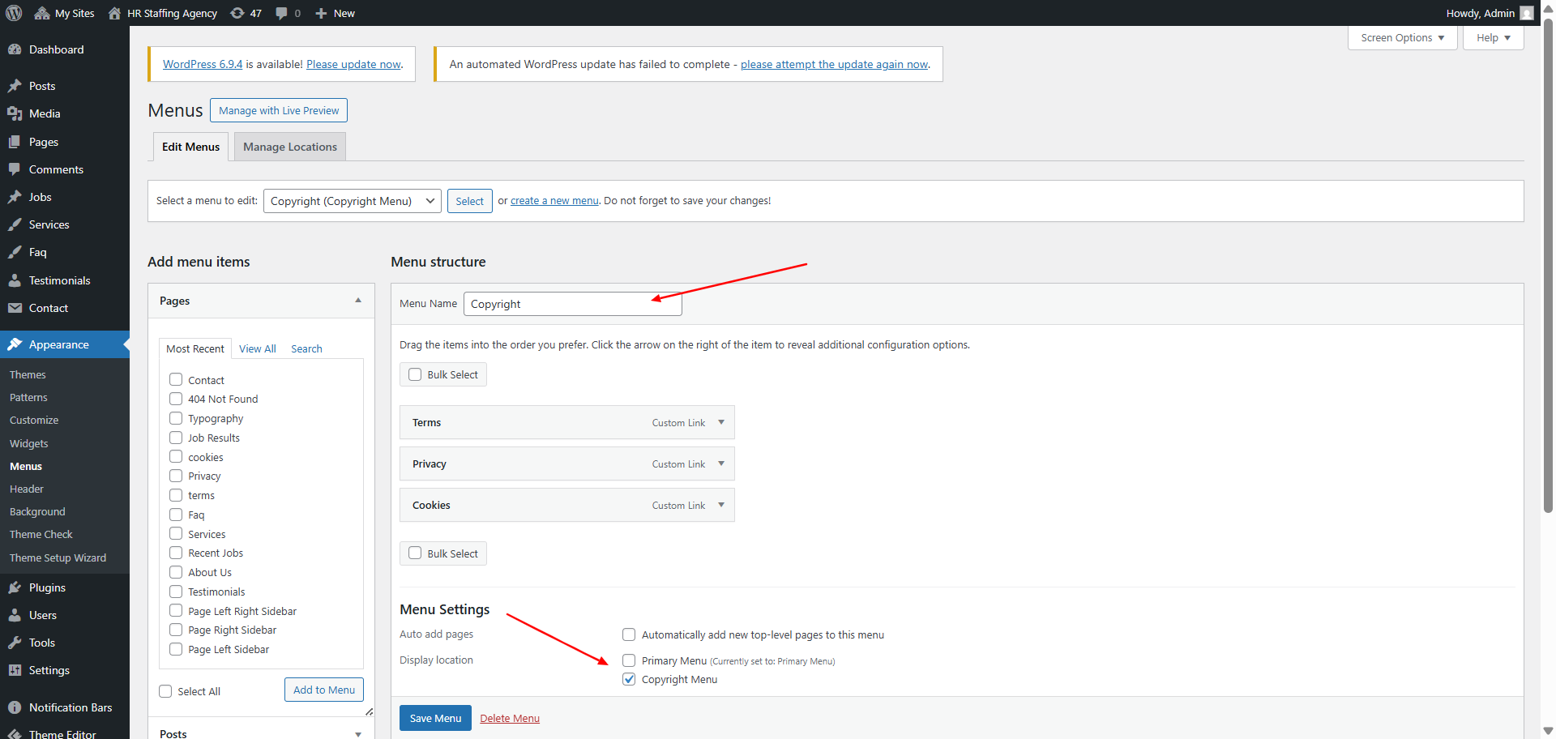Screen dimensions: 1556x739
Task: Open the updates icon showing 47
Action: (237, 13)
